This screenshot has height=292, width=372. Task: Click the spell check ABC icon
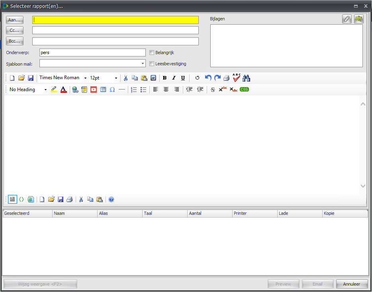[237, 78]
